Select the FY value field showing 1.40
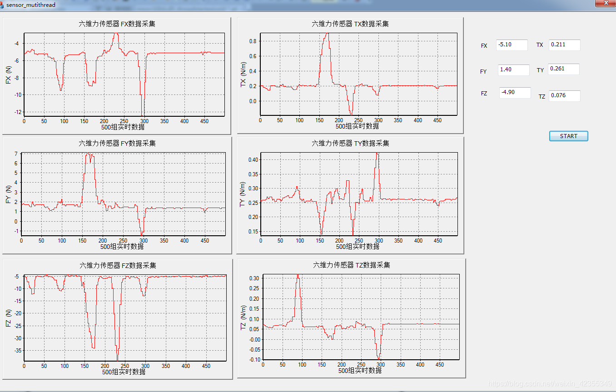The image size is (616, 392). coord(514,70)
